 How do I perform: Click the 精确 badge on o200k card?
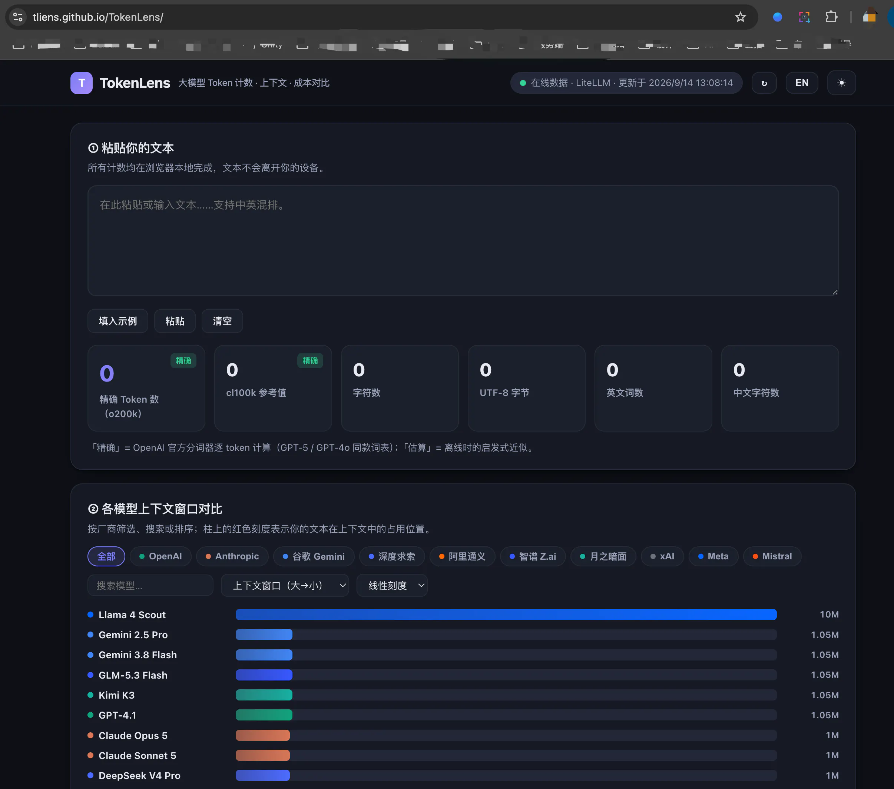[x=183, y=361]
